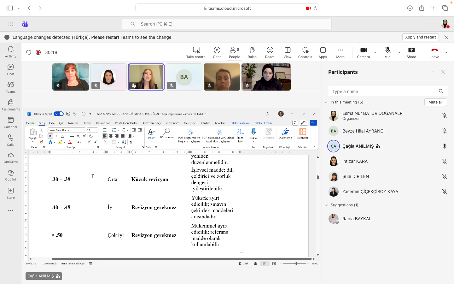This screenshot has height=284, width=454.
Task: Click Take control in the meeting toolbar
Action: [x=196, y=52]
